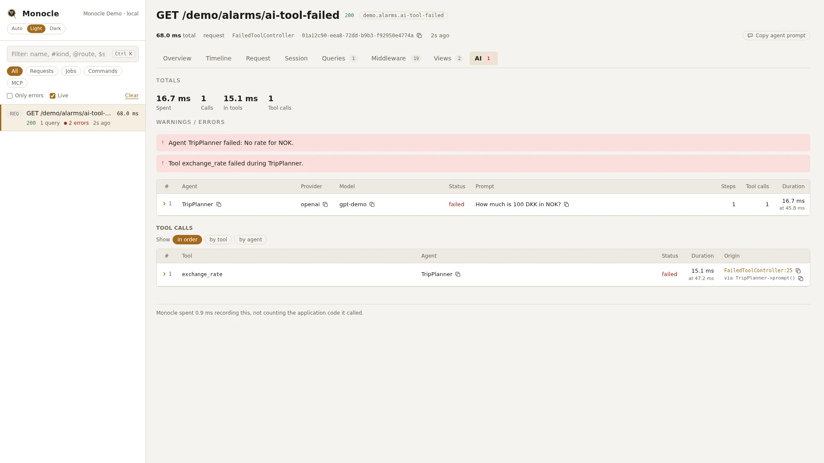Image resolution: width=824 pixels, height=463 pixels.
Task: Copy the TripPlanner agent name in agents table
Action: 219,204
